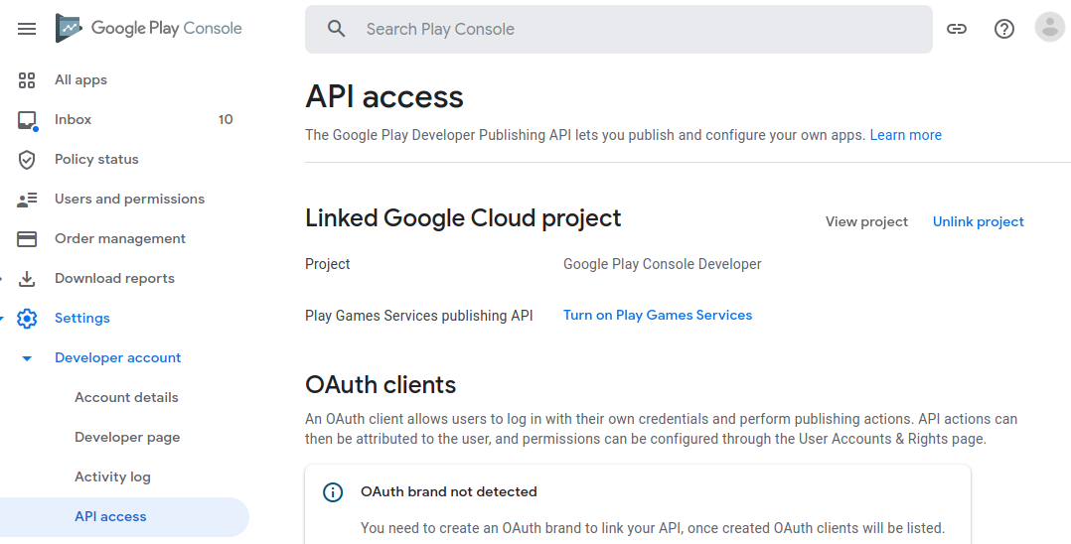The width and height of the screenshot is (1071, 544).
Task: Go to All apps
Action: tap(80, 79)
